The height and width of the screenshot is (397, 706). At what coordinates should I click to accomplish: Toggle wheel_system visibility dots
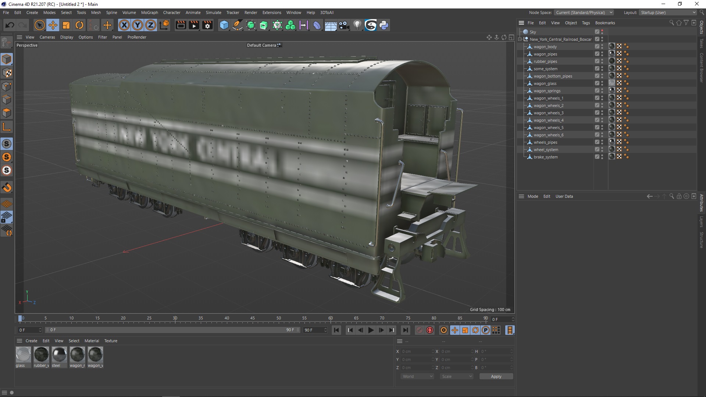(x=602, y=150)
